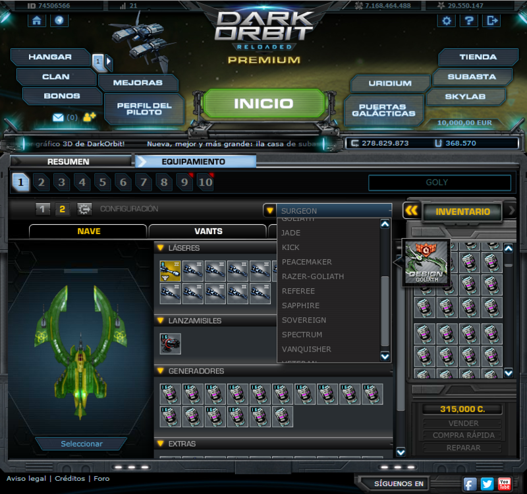This screenshot has height=494, width=527.
Task: Open the Créditos link
Action: [x=70, y=479]
